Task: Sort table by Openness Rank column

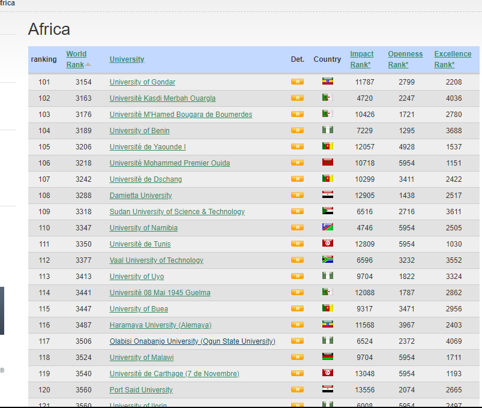Action: click(x=405, y=59)
